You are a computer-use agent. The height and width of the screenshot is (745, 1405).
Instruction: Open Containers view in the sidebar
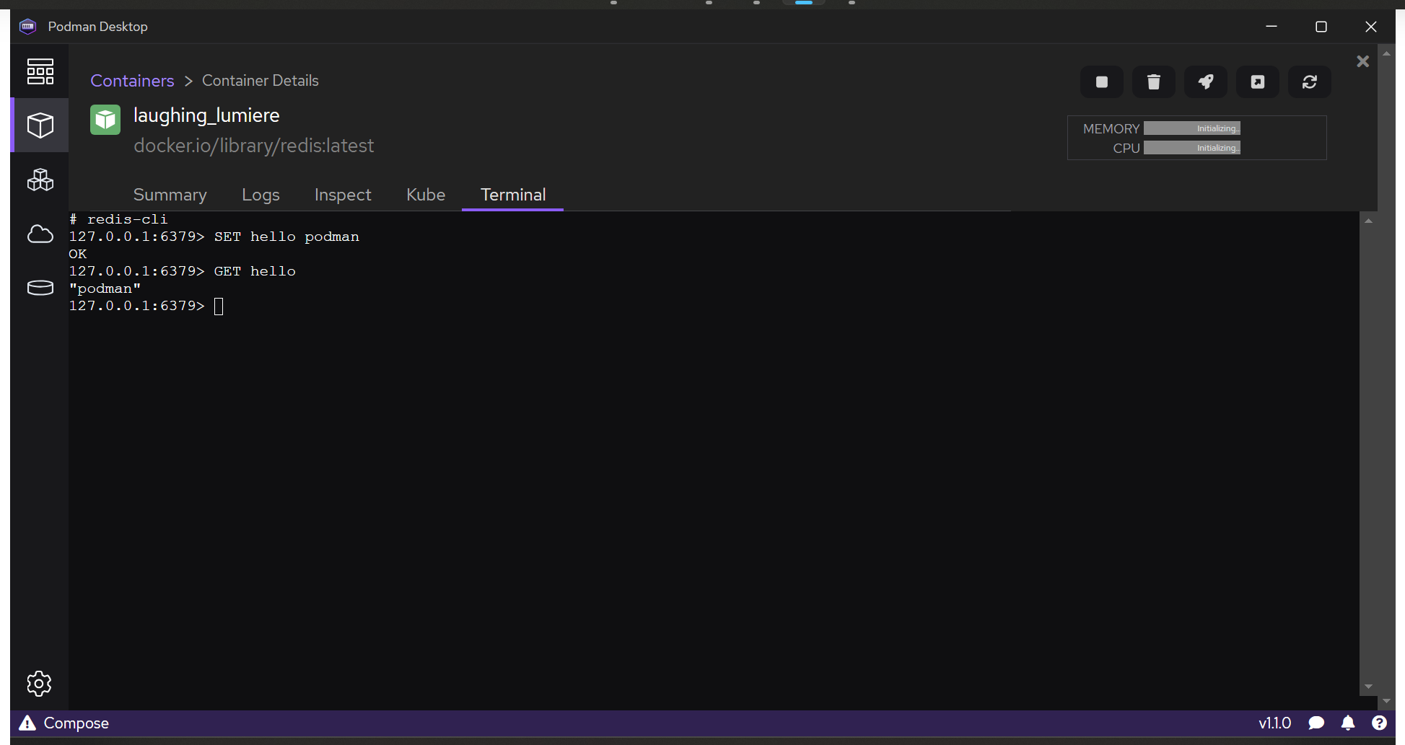40,125
